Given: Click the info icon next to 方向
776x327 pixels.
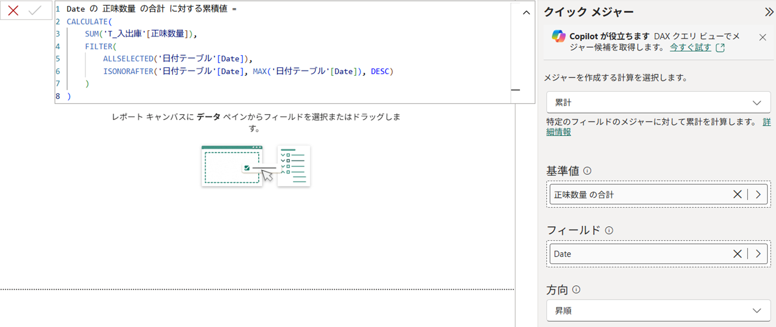Looking at the screenshot, I should coord(576,290).
